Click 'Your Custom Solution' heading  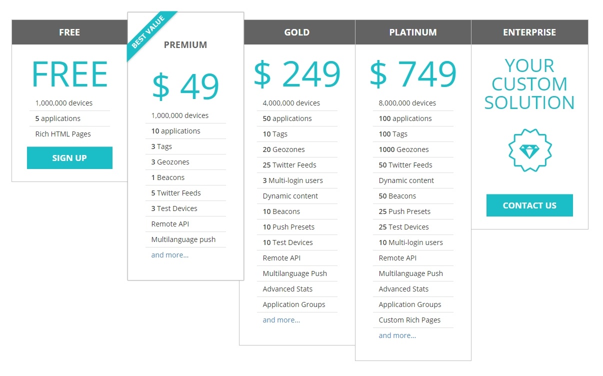[x=529, y=84]
